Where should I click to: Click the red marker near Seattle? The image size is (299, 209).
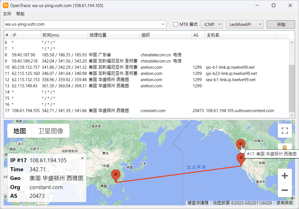point(241,143)
